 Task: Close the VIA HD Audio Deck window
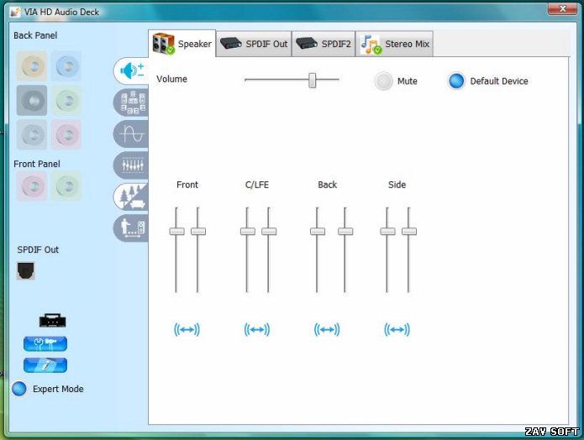click(562, 9)
